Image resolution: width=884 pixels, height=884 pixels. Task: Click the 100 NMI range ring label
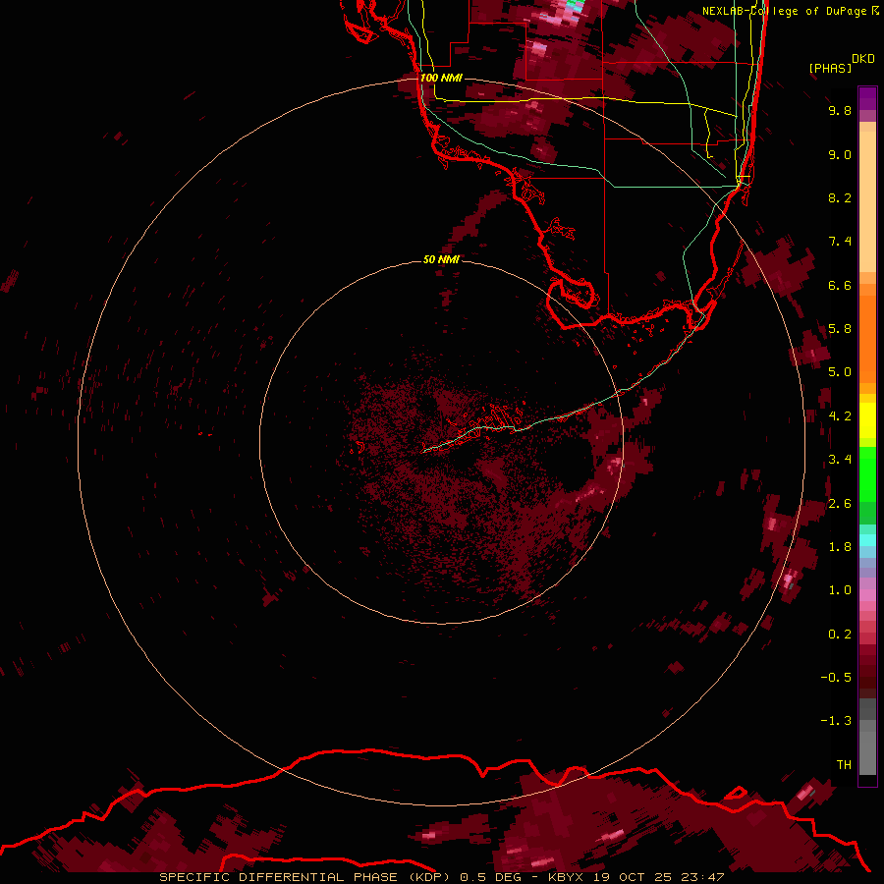(x=441, y=78)
